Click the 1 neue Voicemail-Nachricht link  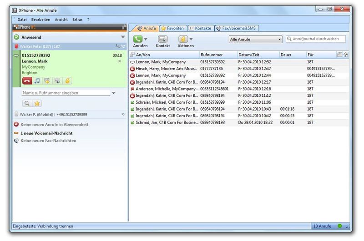46,133
